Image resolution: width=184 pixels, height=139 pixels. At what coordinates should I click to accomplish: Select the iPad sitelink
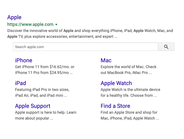20,83
